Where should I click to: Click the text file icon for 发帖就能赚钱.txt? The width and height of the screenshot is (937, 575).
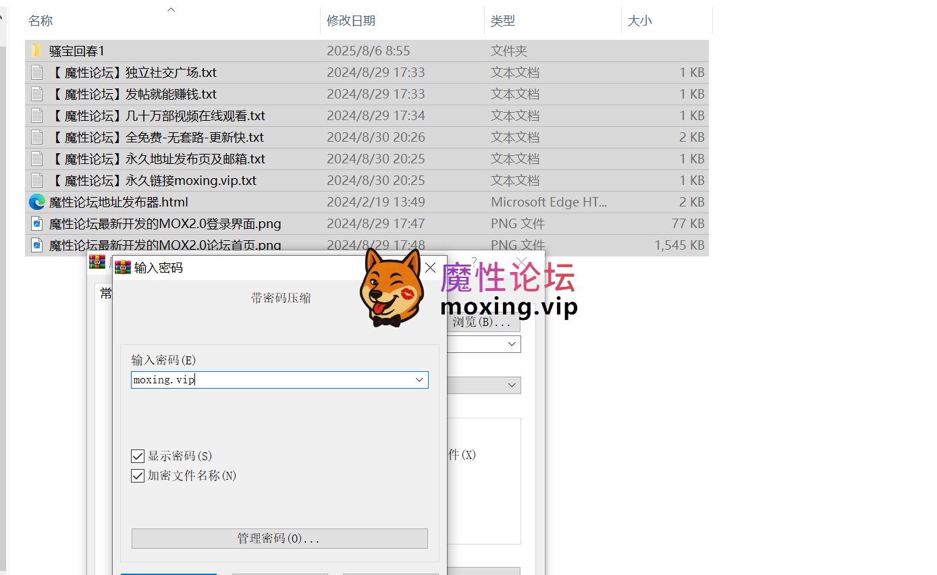[37, 94]
